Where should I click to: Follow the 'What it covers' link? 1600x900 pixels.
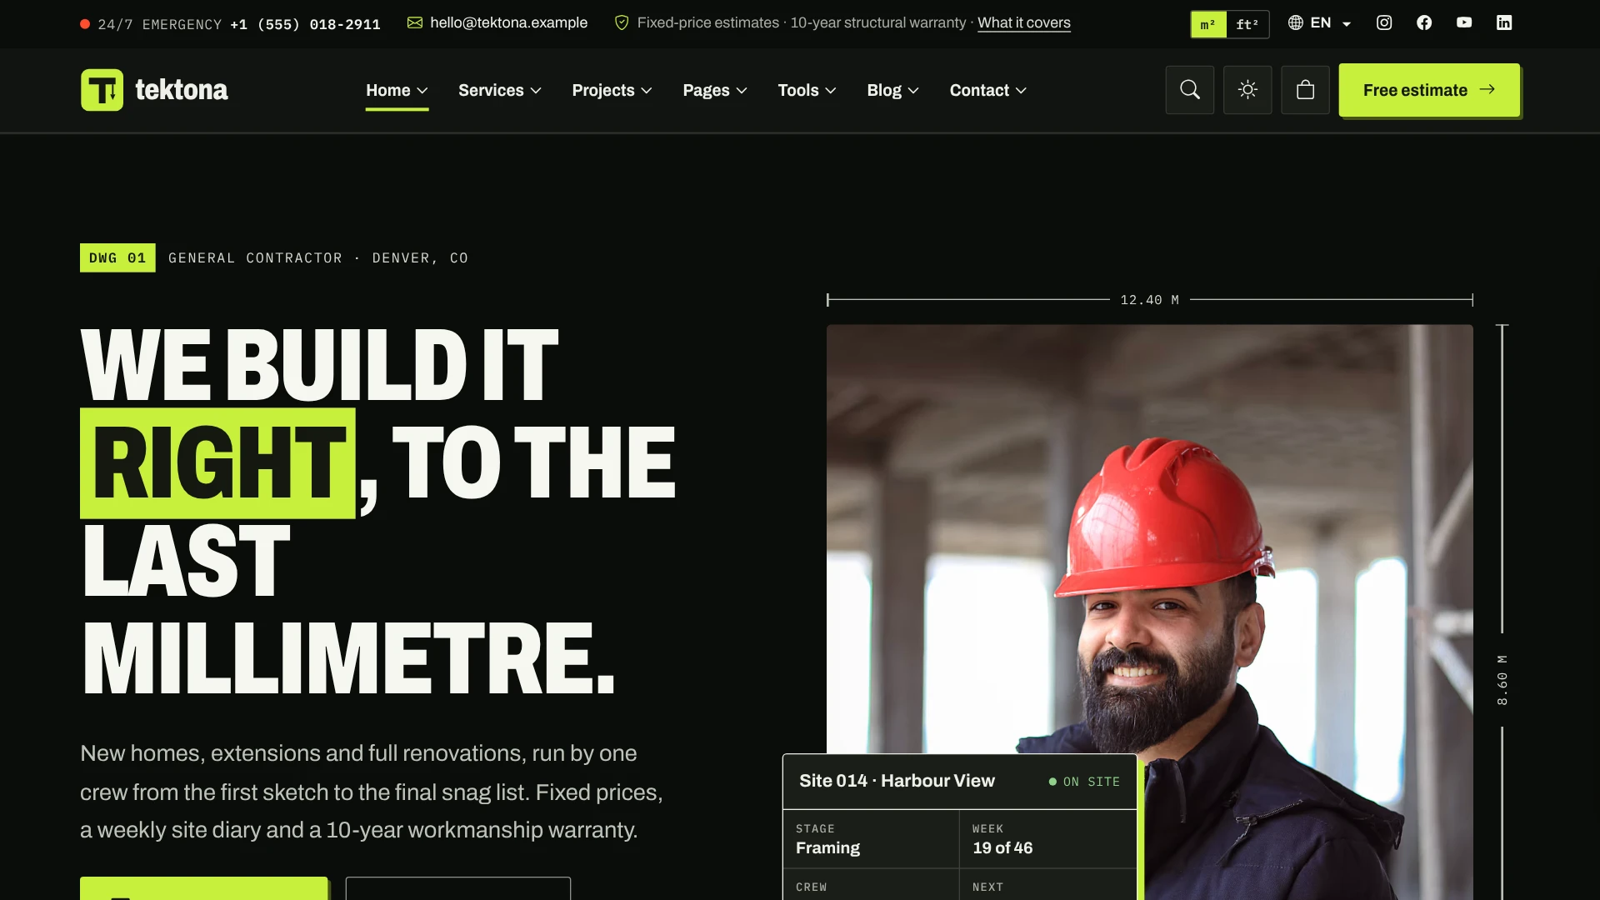click(1024, 23)
